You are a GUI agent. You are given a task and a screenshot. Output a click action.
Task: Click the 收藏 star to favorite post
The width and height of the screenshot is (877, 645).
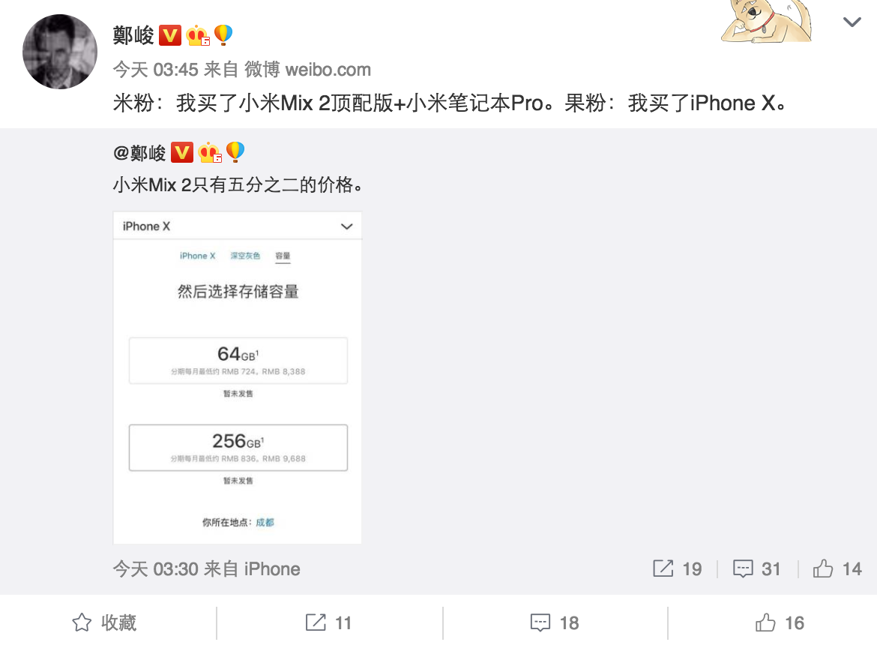pos(104,622)
